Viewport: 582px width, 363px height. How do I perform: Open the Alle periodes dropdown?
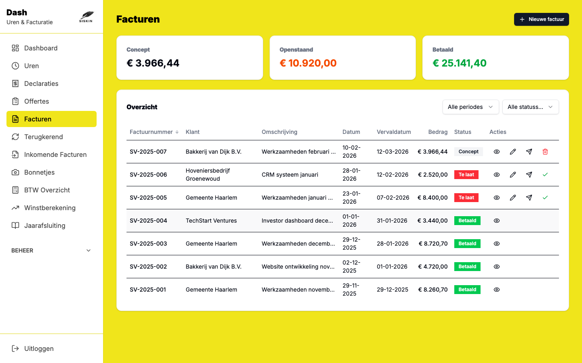coord(470,107)
